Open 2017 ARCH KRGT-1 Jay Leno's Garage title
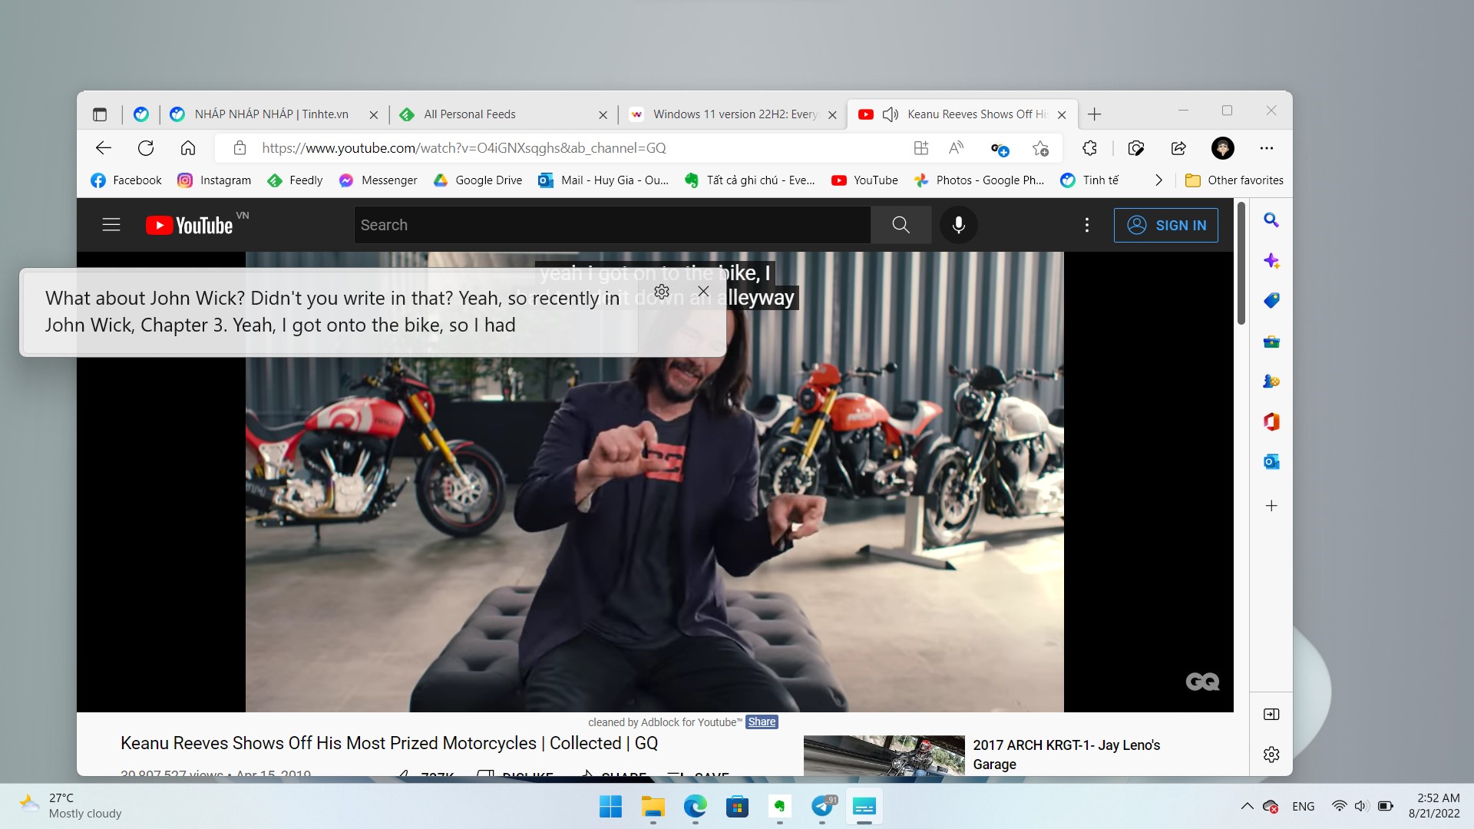 pyautogui.click(x=1066, y=755)
